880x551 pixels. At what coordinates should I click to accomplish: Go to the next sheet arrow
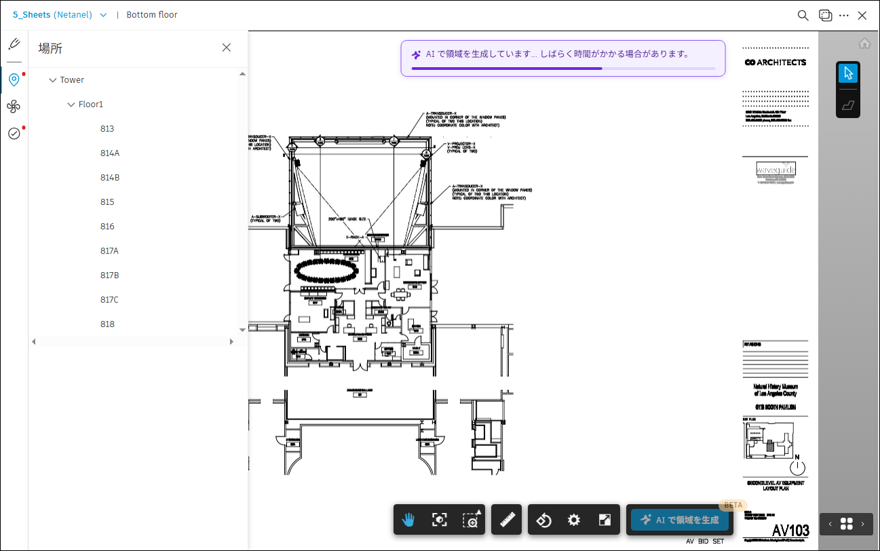coord(862,524)
